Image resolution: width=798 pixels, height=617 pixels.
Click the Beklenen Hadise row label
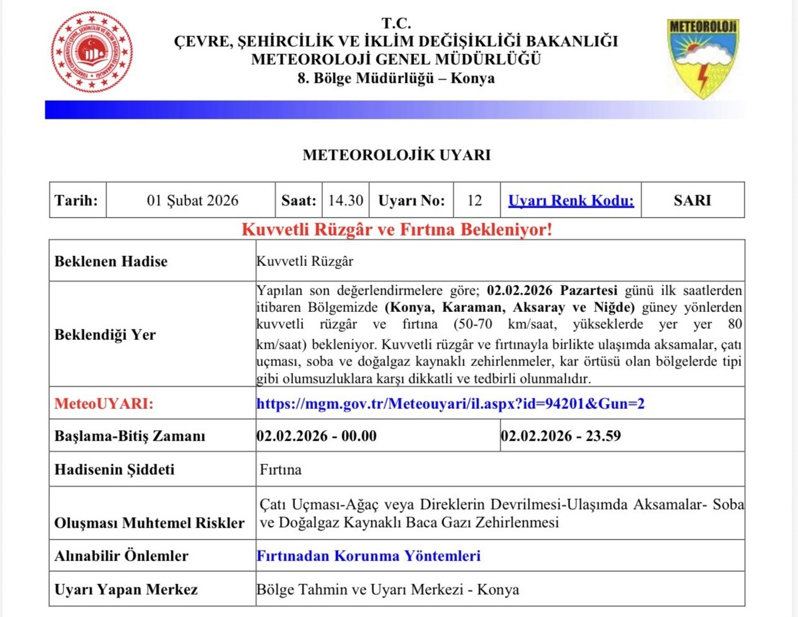(111, 262)
